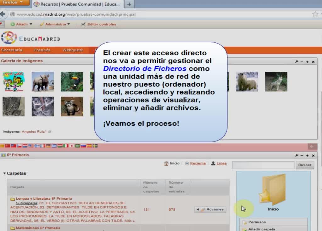Select the Swedish flag language icon
Image resolution: width=322 pixels, height=231 pixels.
95,146
